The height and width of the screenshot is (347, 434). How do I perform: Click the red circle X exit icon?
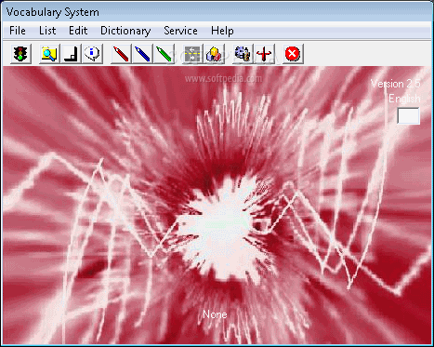tap(293, 54)
